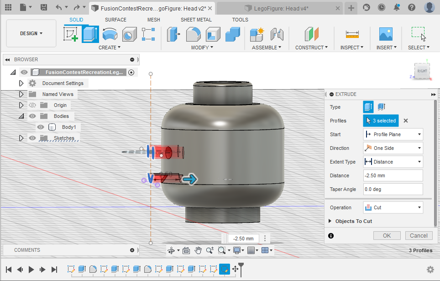Open the data panel grid icon
The image size is (440, 281).
(x=8, y=7)
